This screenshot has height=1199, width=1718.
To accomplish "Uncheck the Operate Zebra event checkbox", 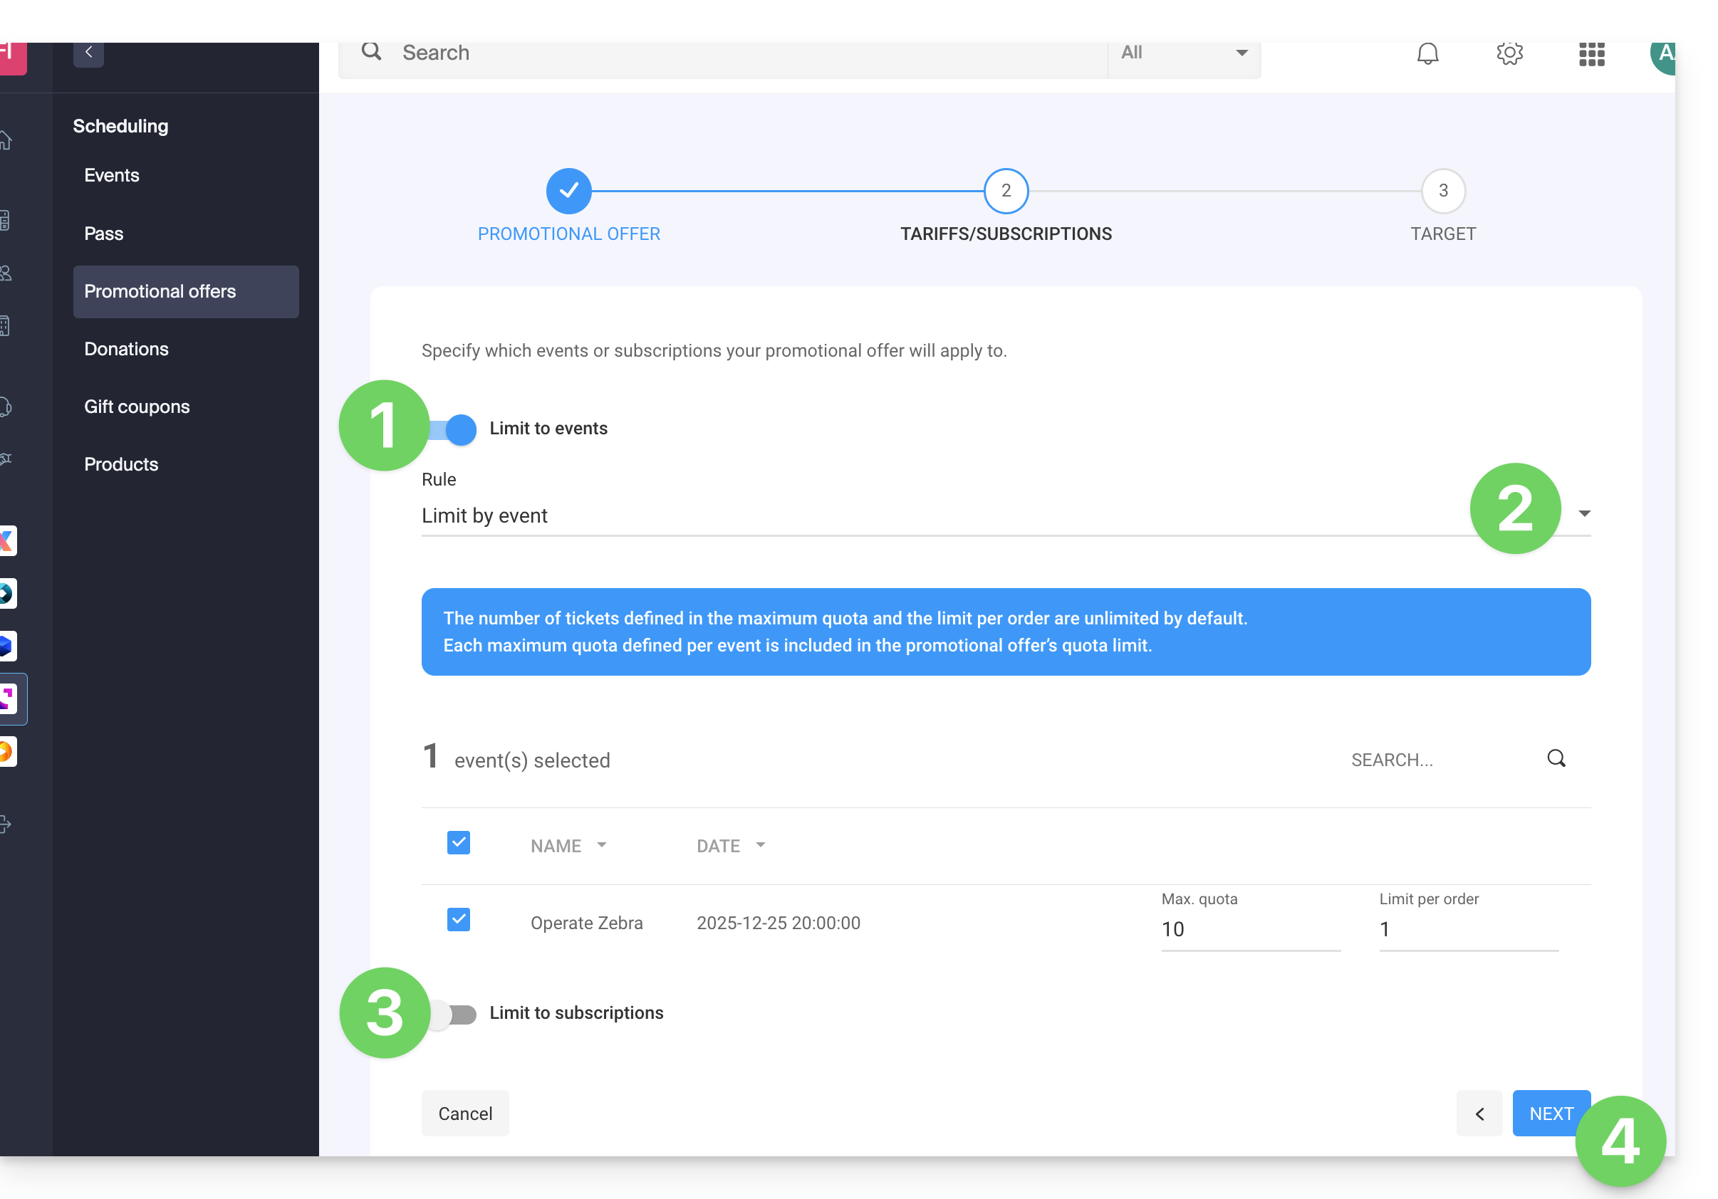I will [x=459, y=919].
